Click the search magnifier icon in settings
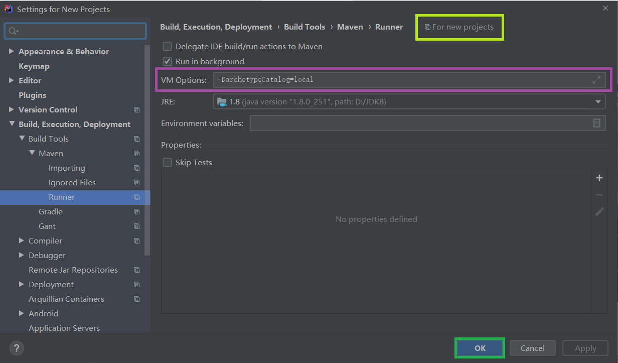 tap(13, 31)
